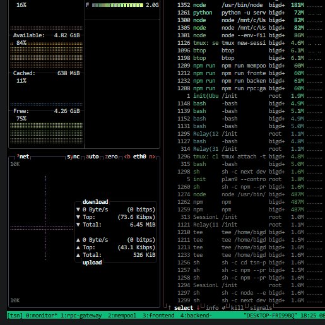Select process 1294 SessionL row
Image resolution: width=325 pixels, height=325 pixels.
point(249,285)
